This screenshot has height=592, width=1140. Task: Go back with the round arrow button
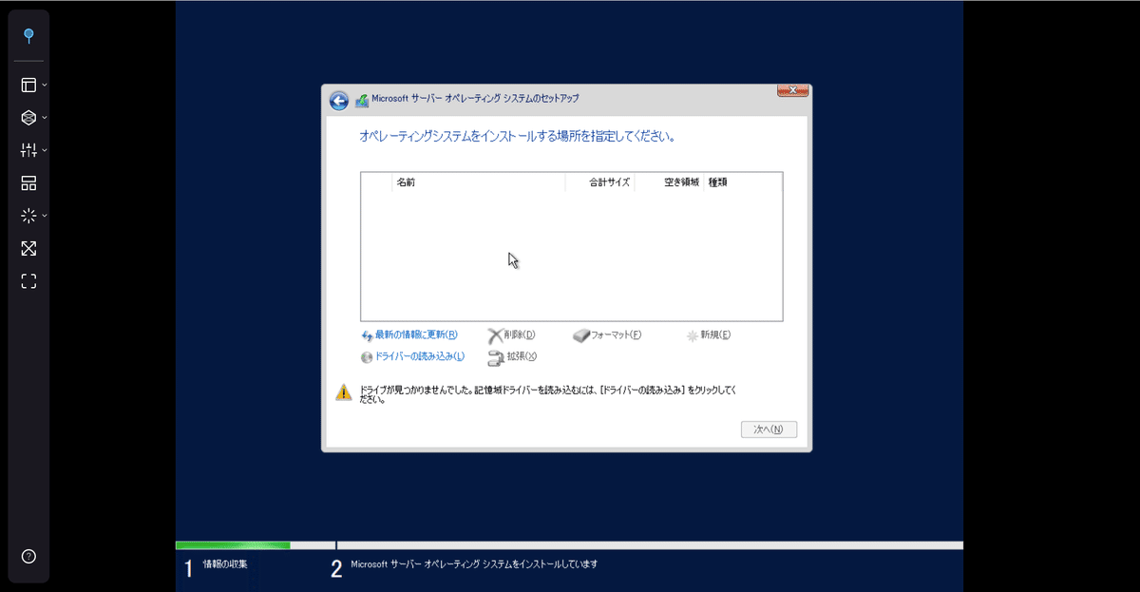339,101
